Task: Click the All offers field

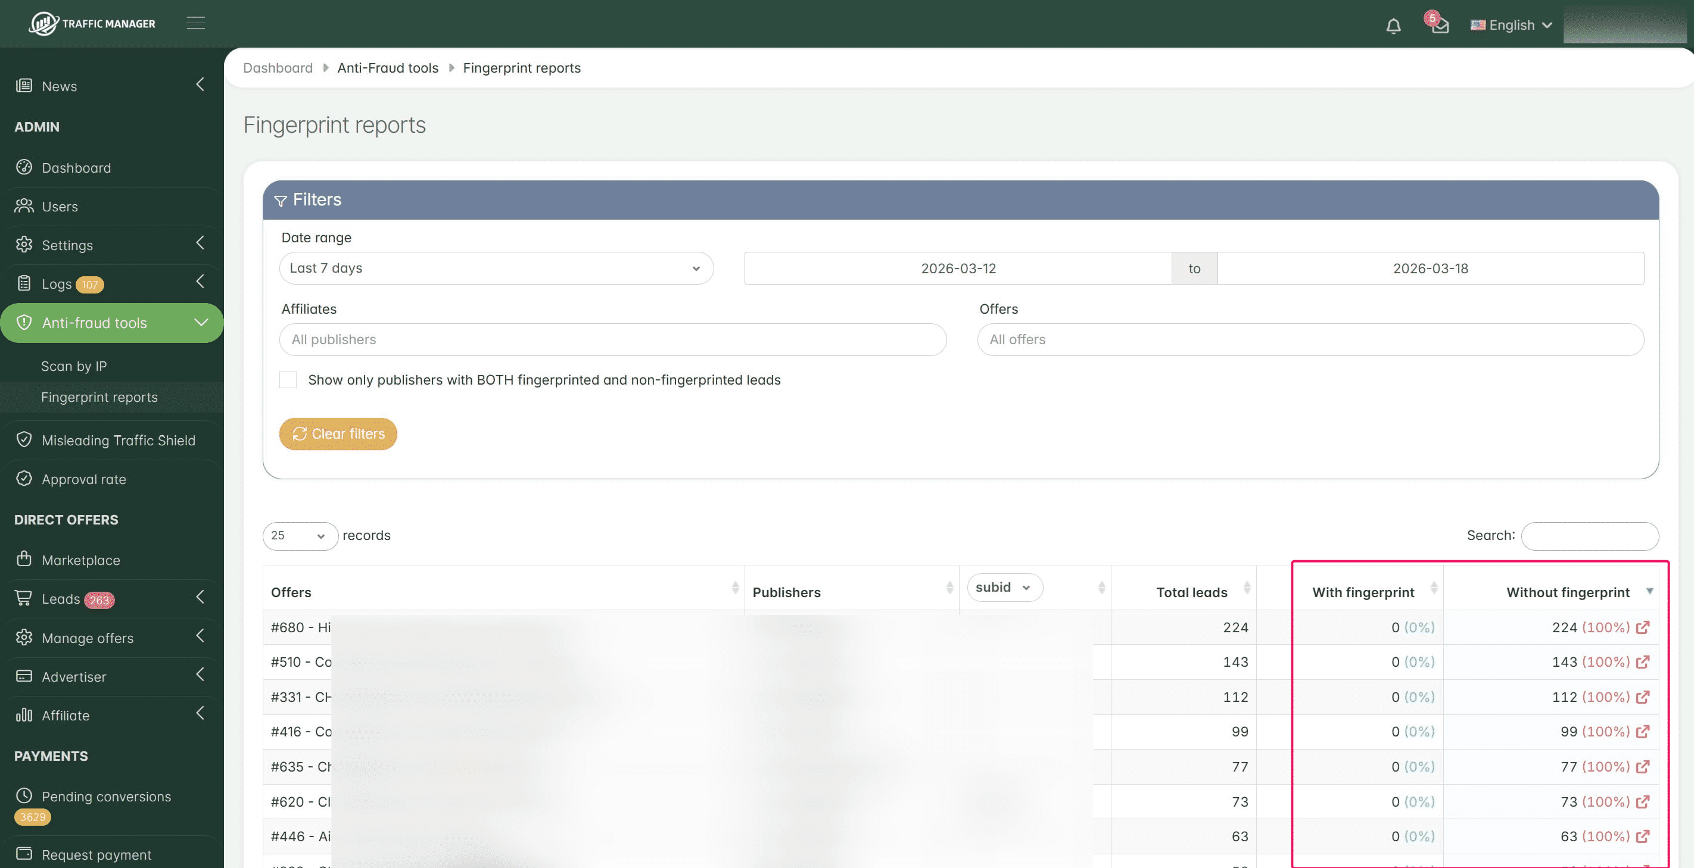Action: click(x=1310, y=339)
